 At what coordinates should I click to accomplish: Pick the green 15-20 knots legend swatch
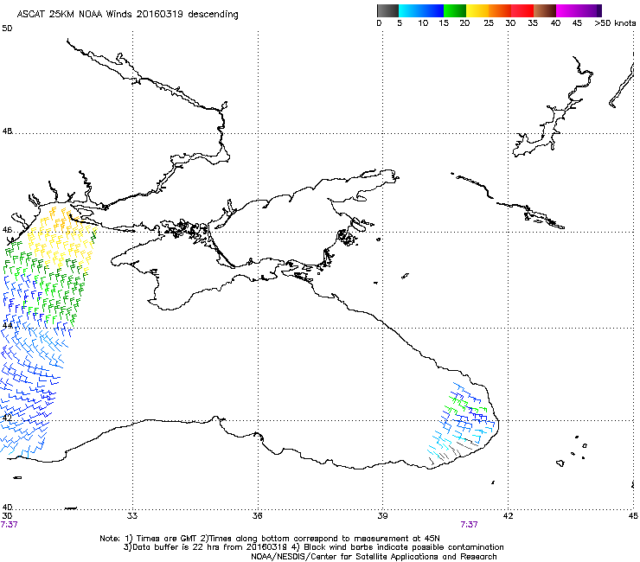pos(455,10)
